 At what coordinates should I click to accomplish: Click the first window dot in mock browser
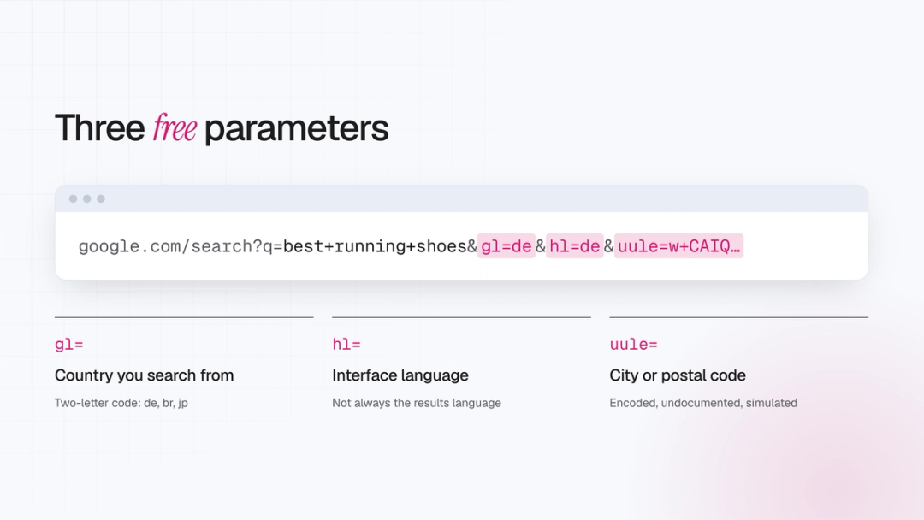[73, 199]
